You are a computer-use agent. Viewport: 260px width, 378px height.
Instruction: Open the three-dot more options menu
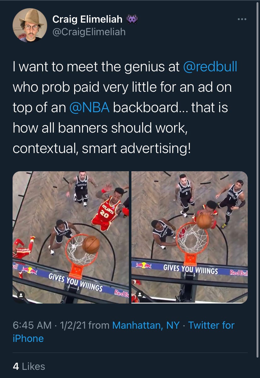coord(241,19)
